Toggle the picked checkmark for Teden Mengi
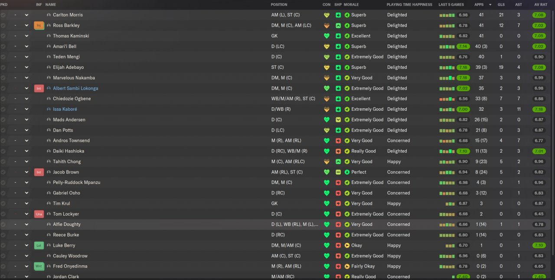The image size is (555, 280). click(x=3, y=57)
